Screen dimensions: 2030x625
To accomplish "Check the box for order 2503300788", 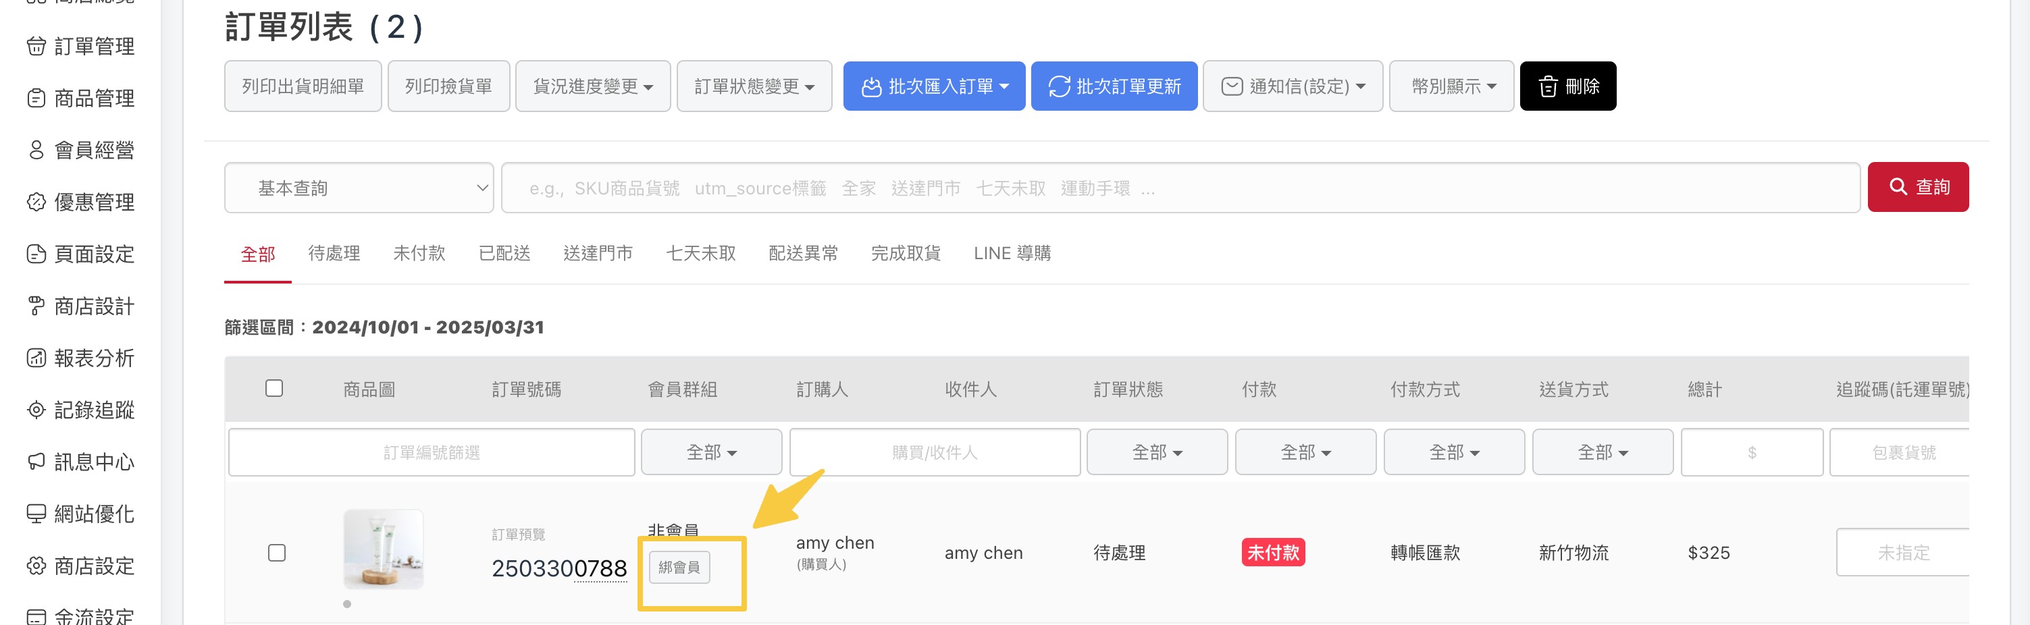I will [277, 553].
